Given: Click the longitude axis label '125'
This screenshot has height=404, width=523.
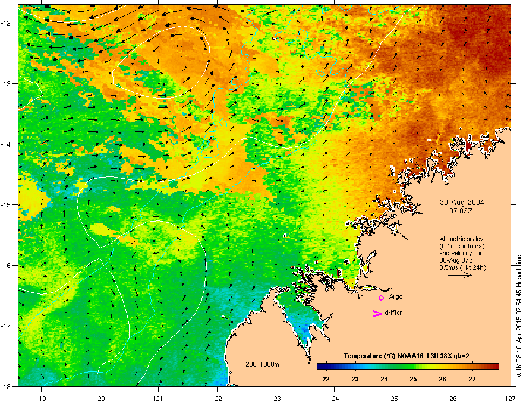Looking at the screenshot, I should [x=393, y=398].
